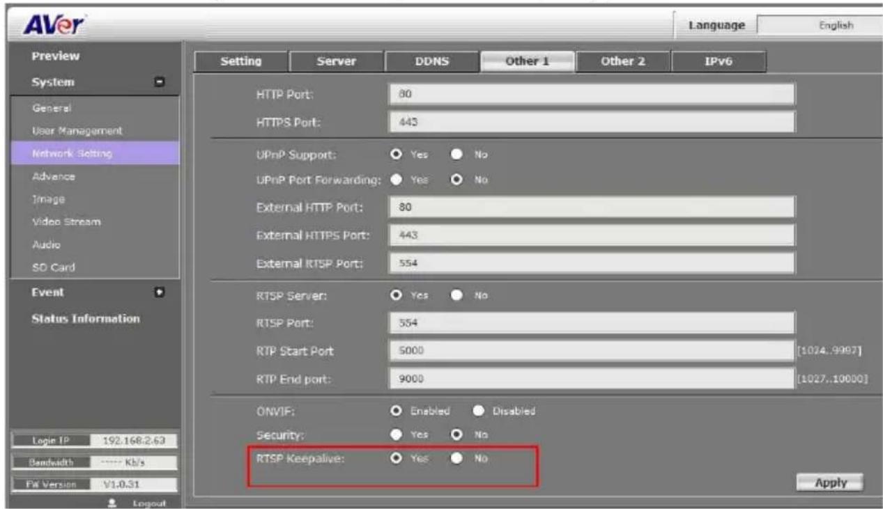
Task: Open Video Stream settings
Action: click(x=66, y=222)
